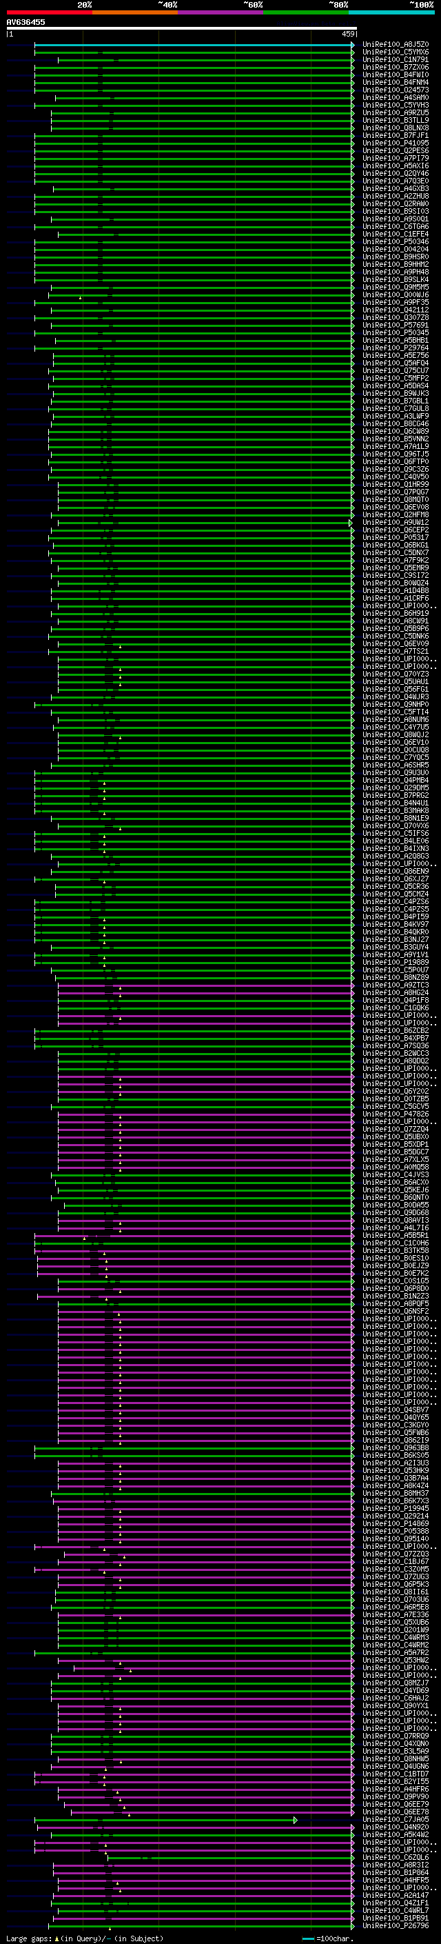This screenshot has height=1944, width=441.
Task: Select the UniRef100_B1PB91 label
Action: (x=395, y=1918)
